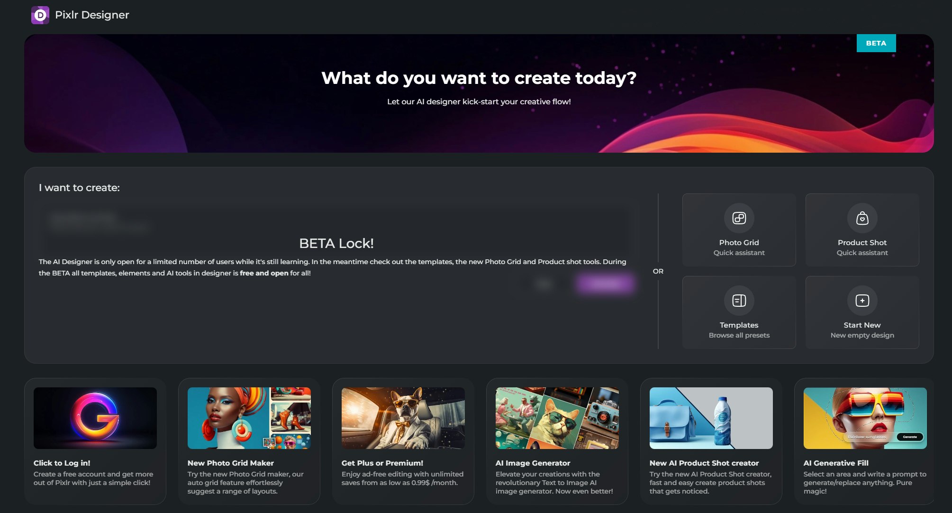Open the colorful G login thumbnail
Viewport: 952px width, 513px height.
point(95,418)
